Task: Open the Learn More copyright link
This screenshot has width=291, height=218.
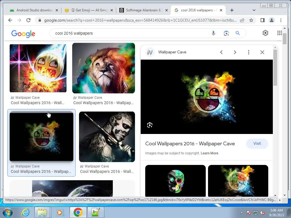Action: tap(209, 153)
